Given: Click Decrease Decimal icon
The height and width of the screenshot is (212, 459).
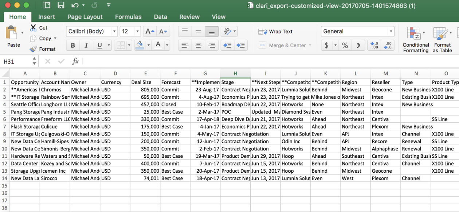Looking at the screenshot, I should [388, 46].
